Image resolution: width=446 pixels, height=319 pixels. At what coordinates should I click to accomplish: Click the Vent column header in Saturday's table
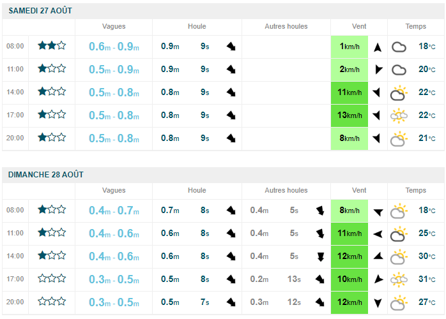tap(359, 27)
